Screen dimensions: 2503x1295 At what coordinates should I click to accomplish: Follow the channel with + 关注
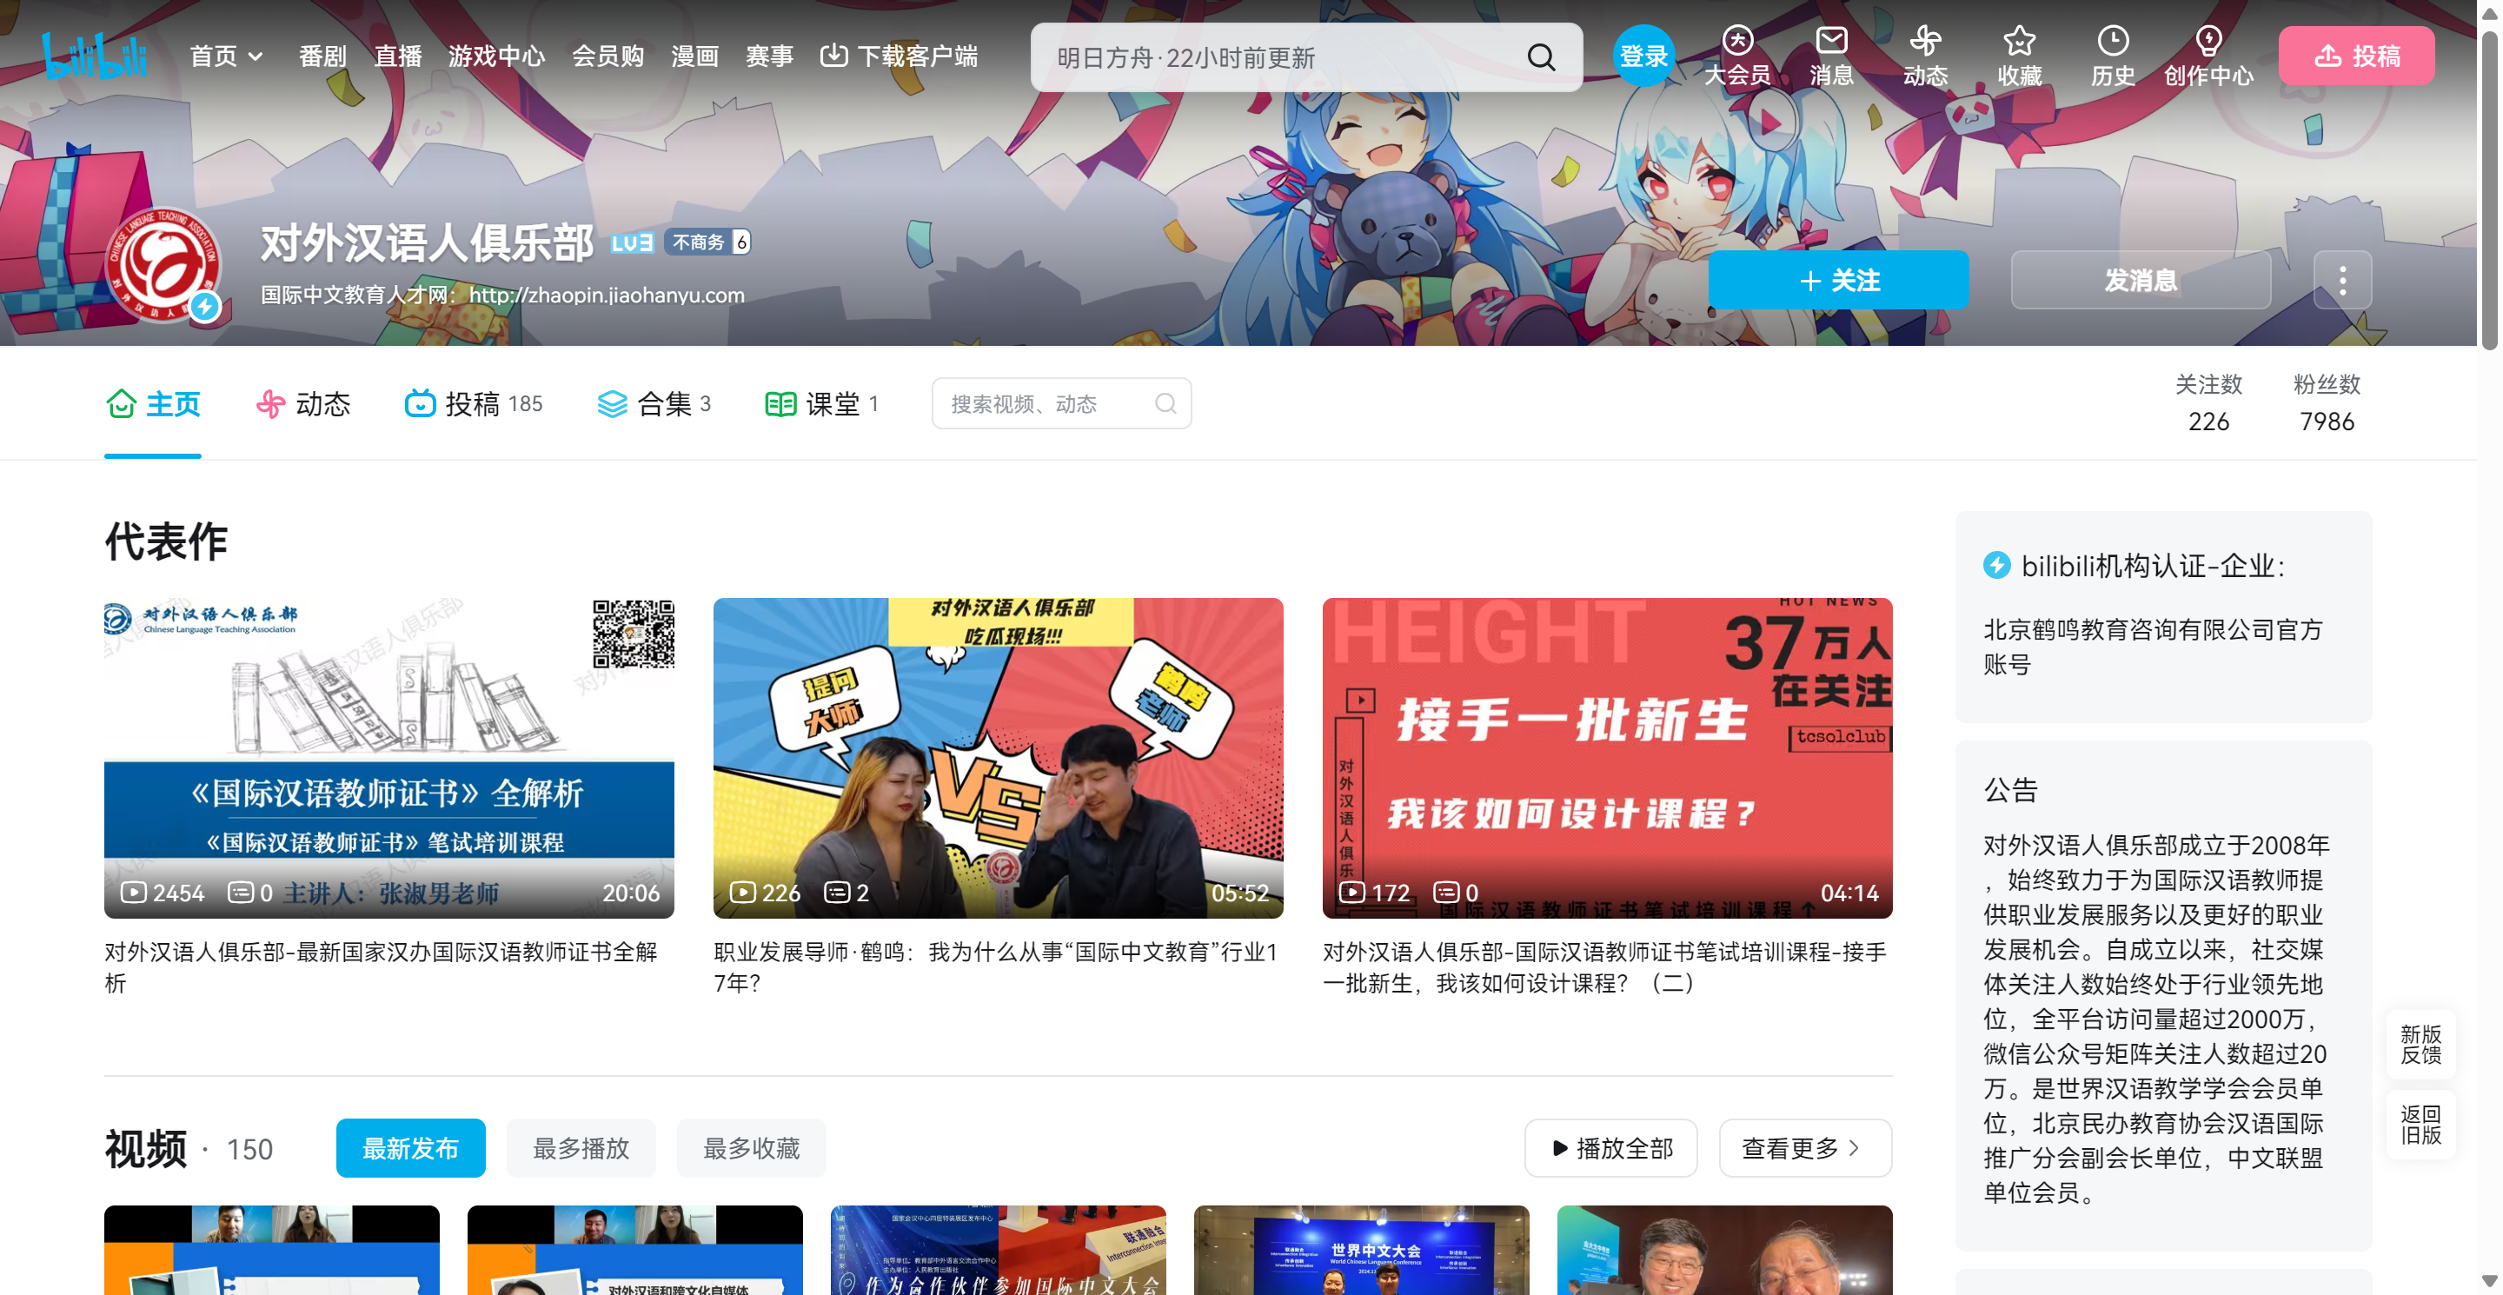coord(1838,280)
